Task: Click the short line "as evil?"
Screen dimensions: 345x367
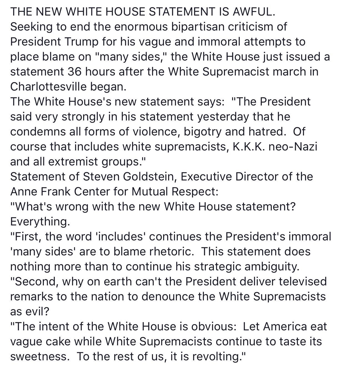Action: [x=30, y=311]
